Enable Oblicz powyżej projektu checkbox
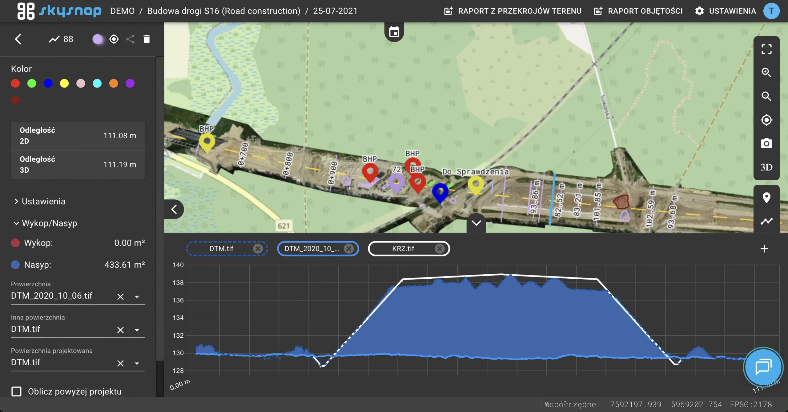This screenshot has width=788, height=412. point(17,391)
